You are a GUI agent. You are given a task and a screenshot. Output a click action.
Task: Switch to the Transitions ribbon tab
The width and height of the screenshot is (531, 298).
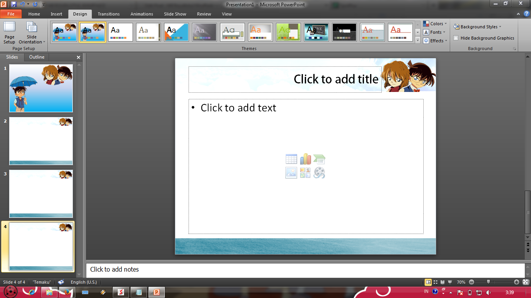(109, 14)
